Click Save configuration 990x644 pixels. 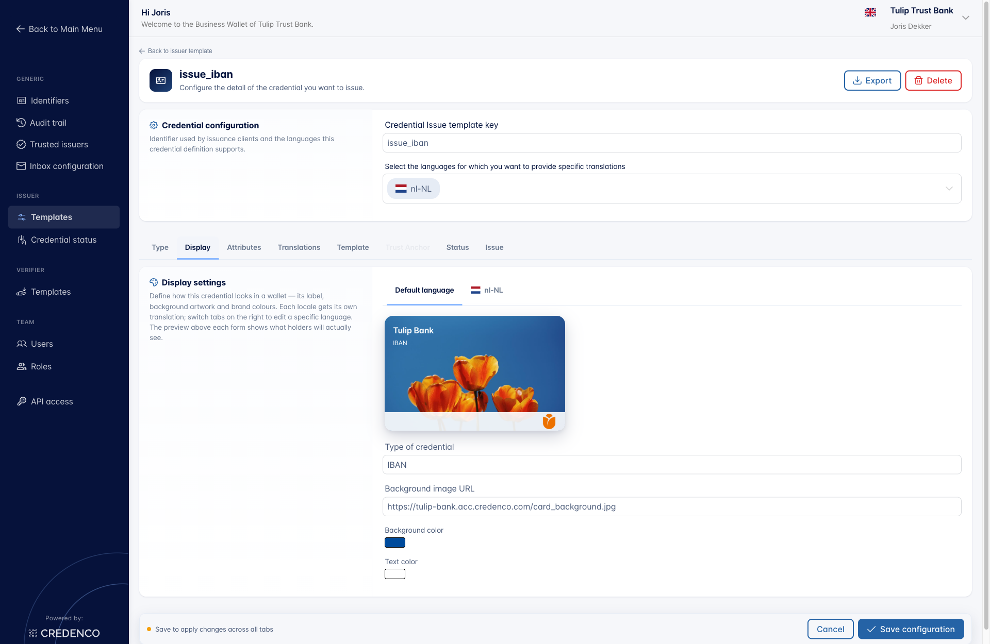click(x=911, y=629)
